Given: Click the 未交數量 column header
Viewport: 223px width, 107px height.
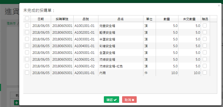Looking at the screenshot, I should 189,19.
